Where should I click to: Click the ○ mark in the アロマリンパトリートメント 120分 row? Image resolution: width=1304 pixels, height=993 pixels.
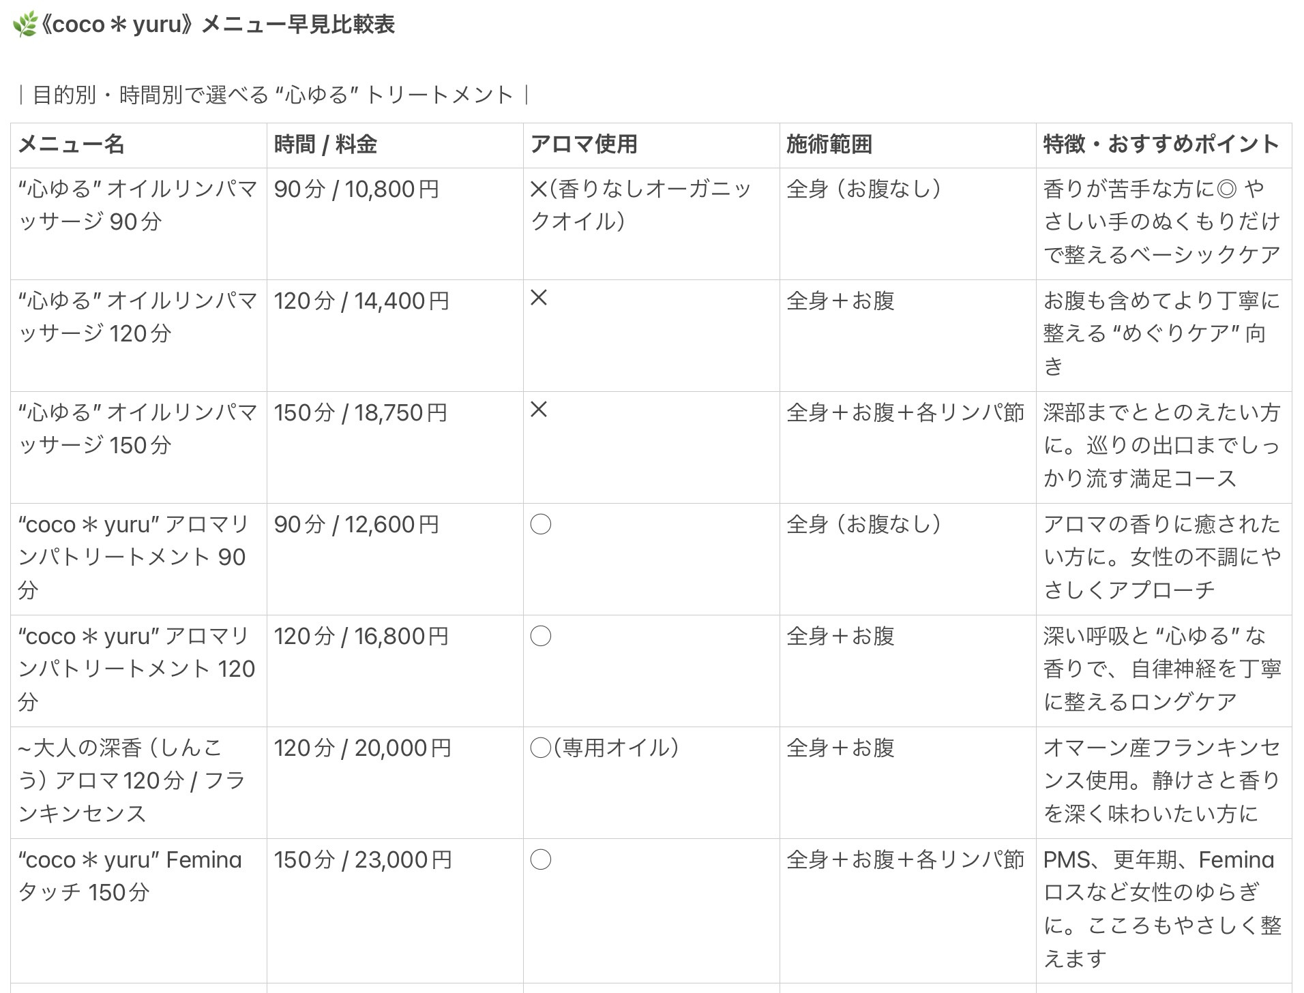point(540,636)
